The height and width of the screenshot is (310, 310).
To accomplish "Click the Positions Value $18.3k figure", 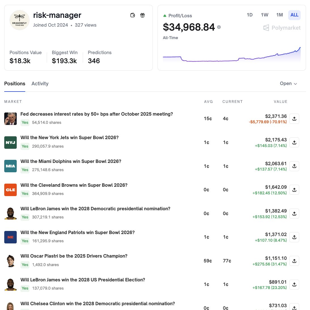I will click(x=20, y=61).
